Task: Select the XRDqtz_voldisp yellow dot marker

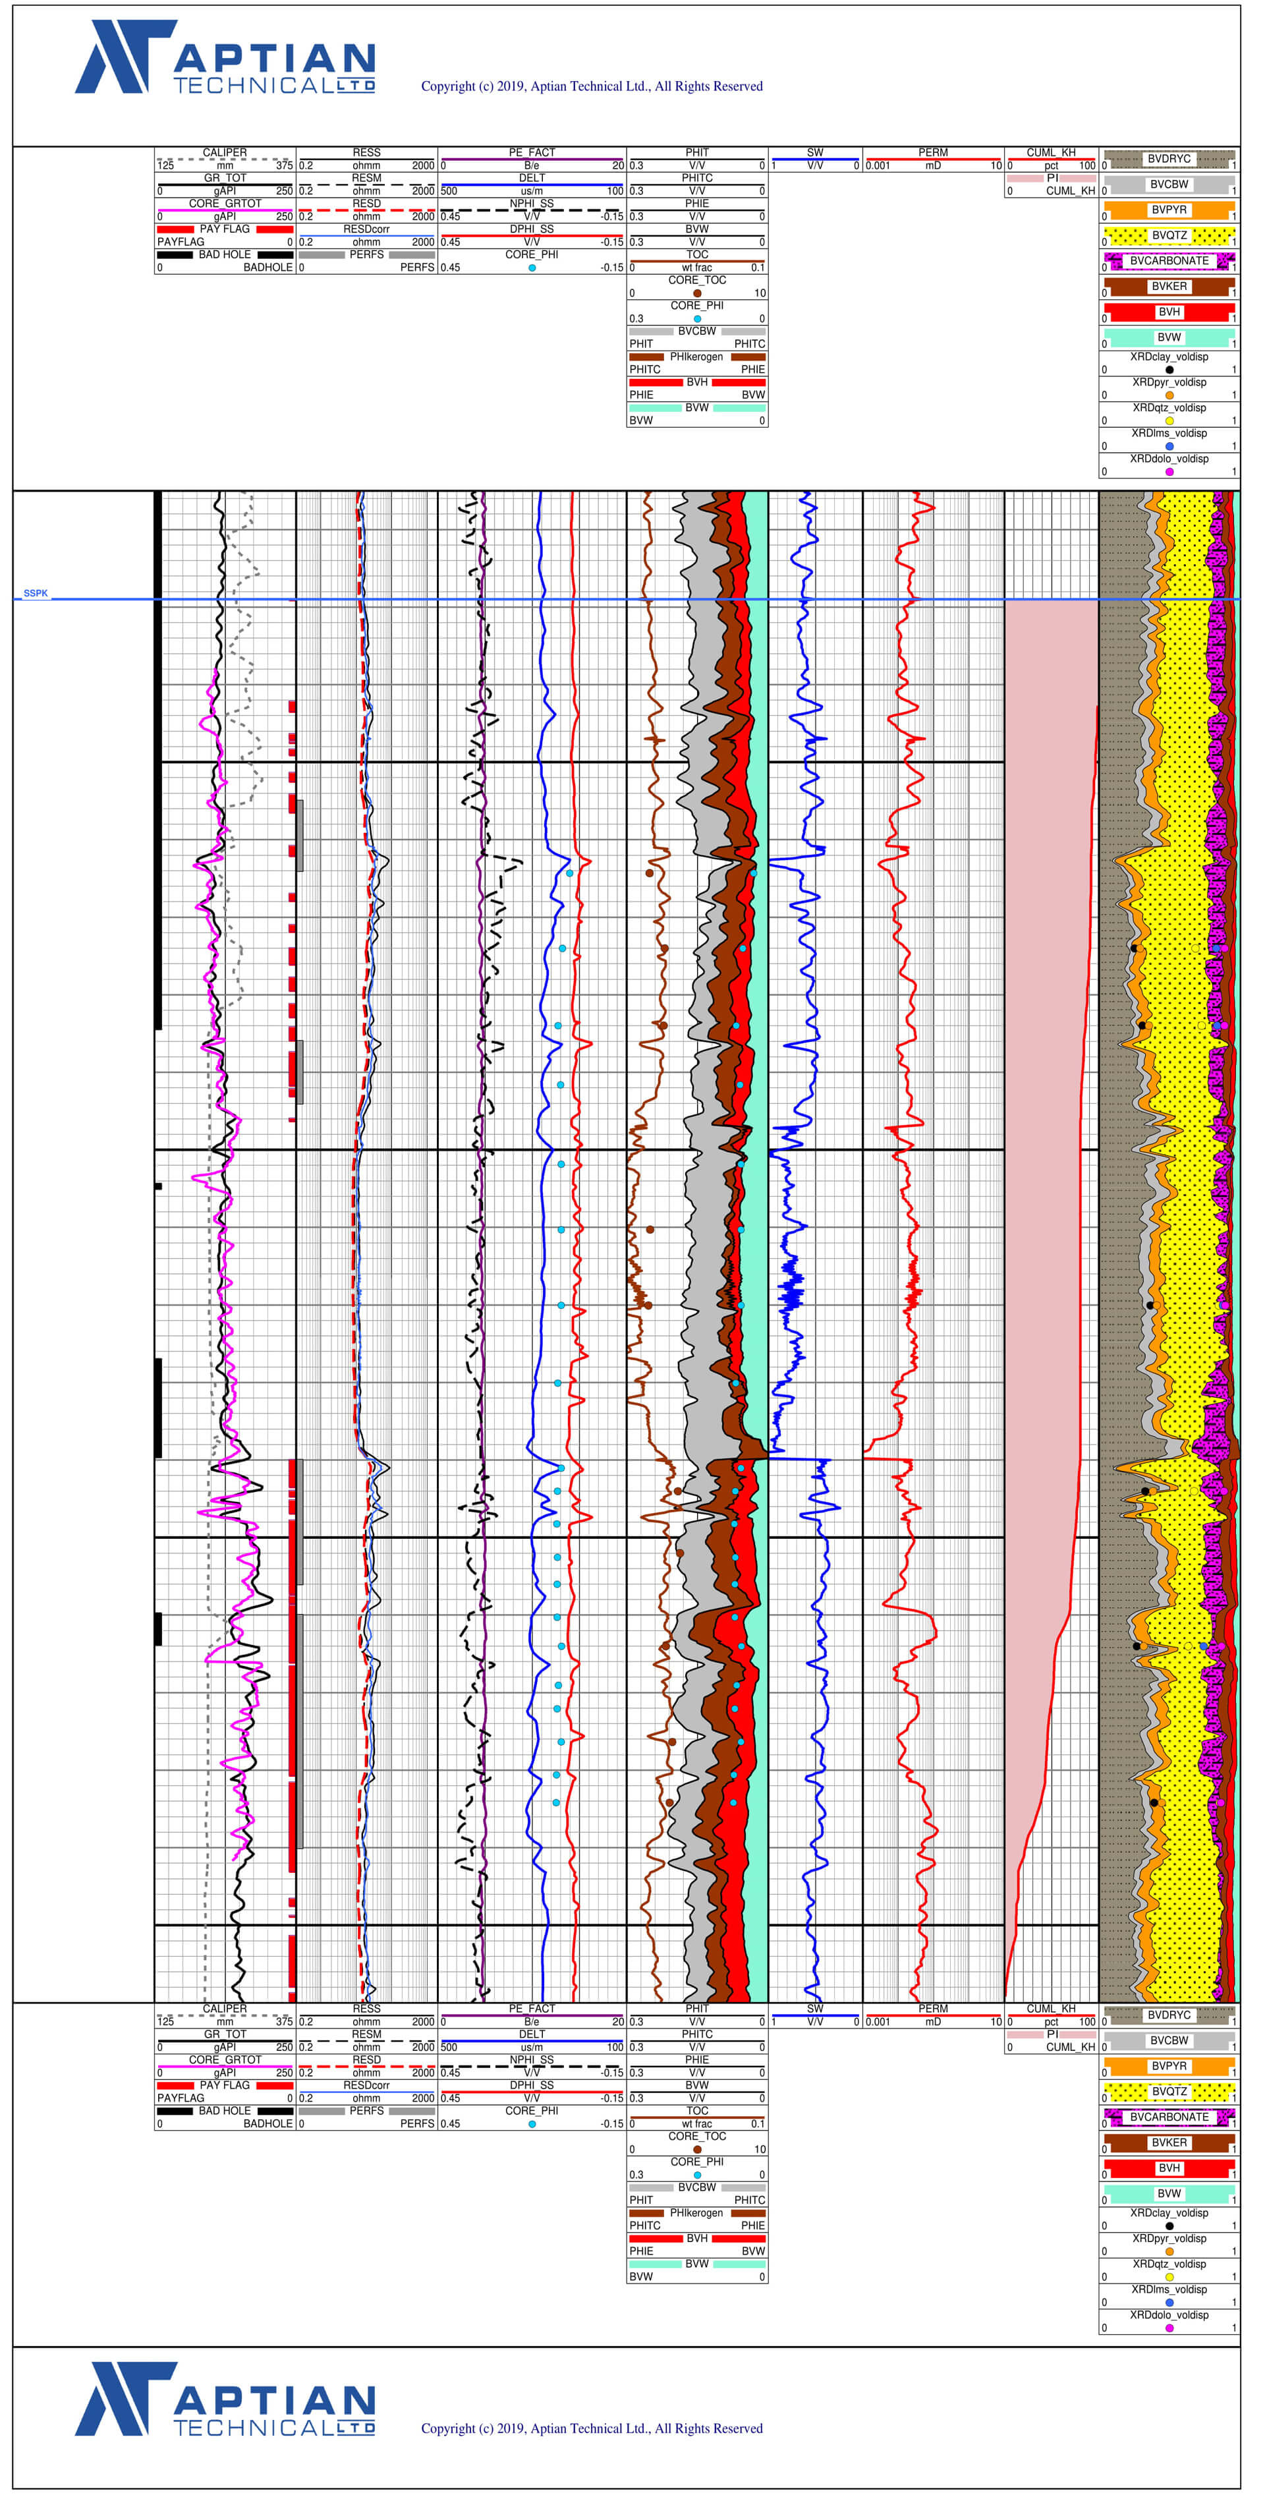Action: point(1169,422)
